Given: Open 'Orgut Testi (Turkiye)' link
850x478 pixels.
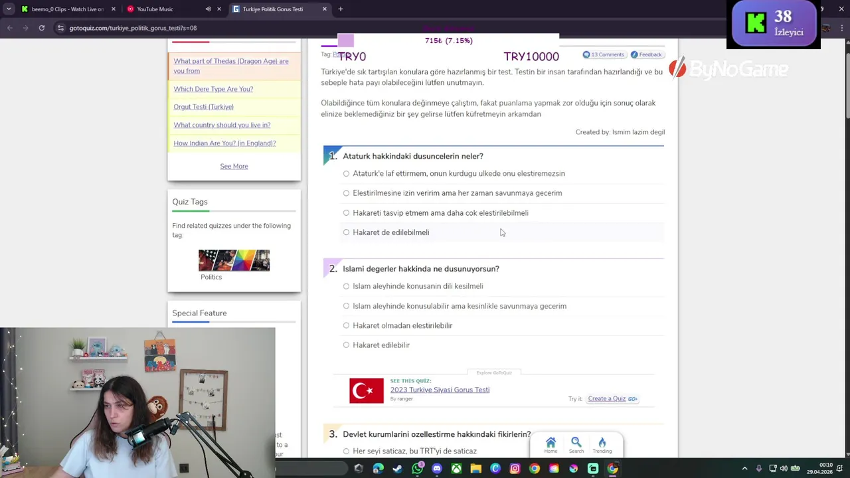Looking at the screenshot, I should point(203,107).
